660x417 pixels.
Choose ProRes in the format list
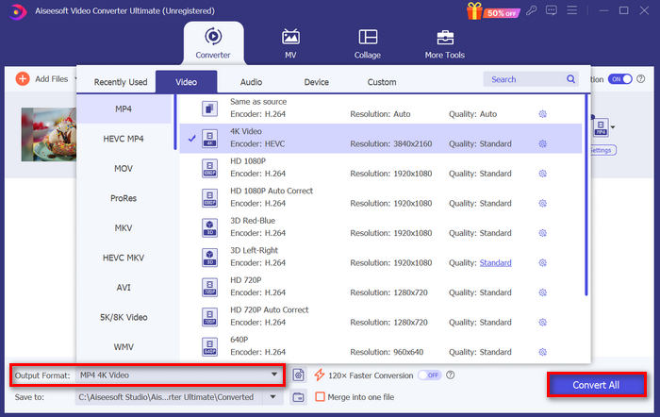[x=124, y=198]
